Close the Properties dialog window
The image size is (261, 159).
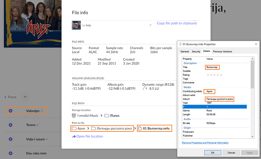[256, 44]
